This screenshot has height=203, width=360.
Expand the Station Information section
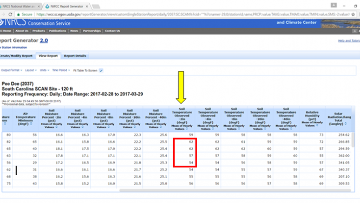[14, 48]
